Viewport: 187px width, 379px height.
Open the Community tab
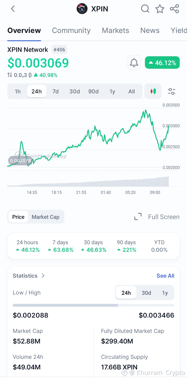[x=71, y=31]
